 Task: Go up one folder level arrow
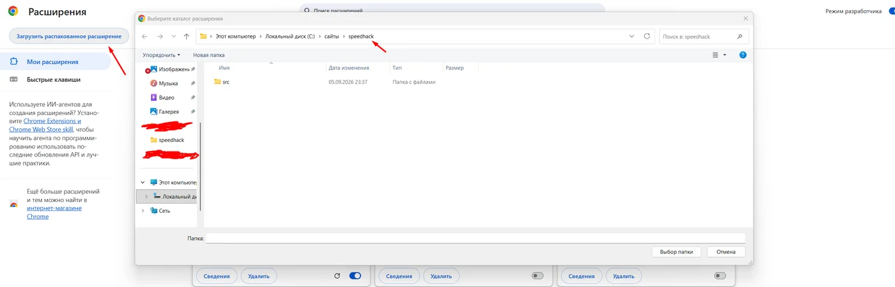(x=186, y=36)
